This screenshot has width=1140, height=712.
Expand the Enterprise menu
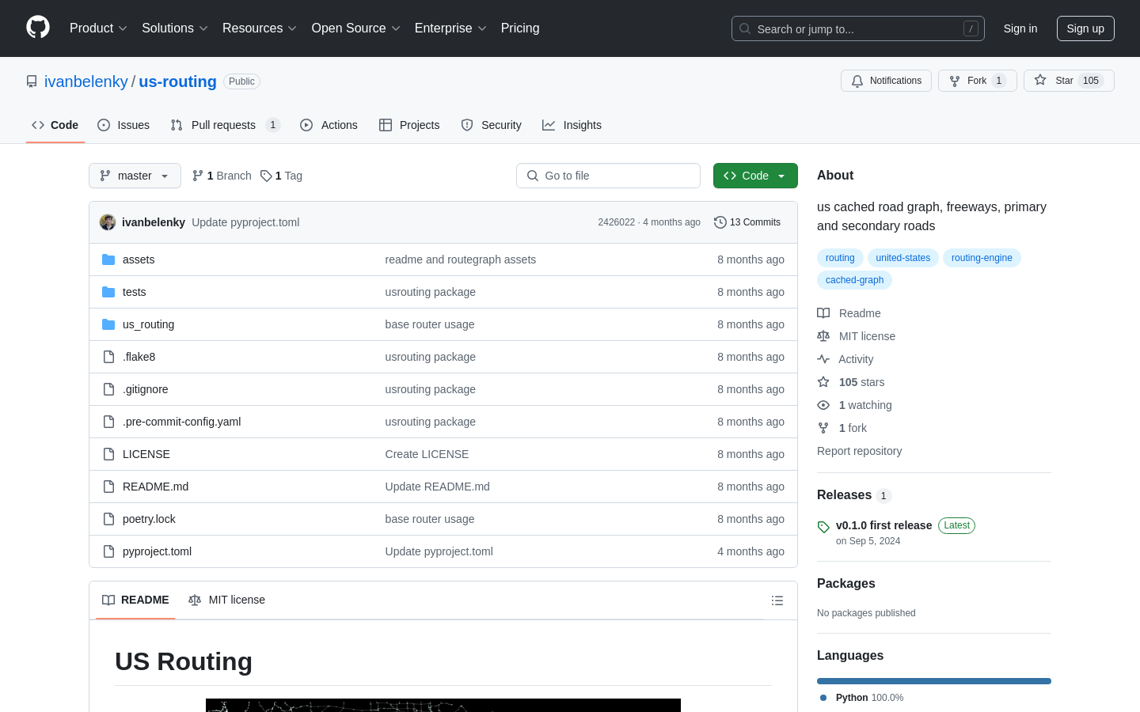click(x=450, y=28)
